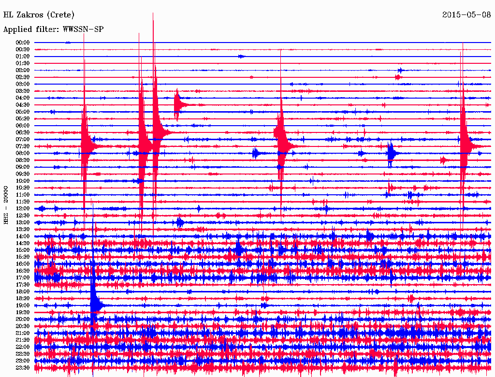Select the 09:30 time label
Screen dimensions: 495x377
pos(23,174)
